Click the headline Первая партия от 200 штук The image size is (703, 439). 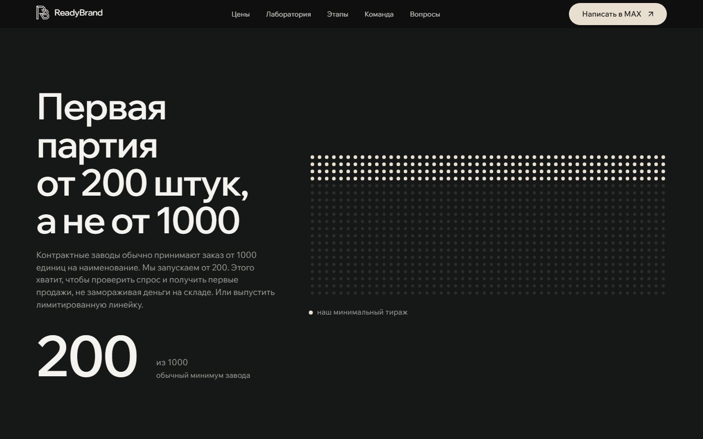pyautogui.click(x=143, y=164)
